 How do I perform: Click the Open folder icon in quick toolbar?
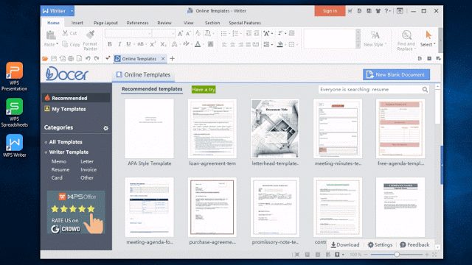pos(45,59)
